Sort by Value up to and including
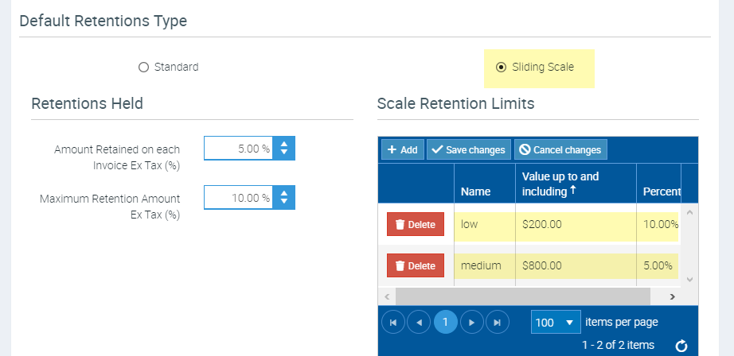This screenshot has height=356, width=734. tap(560, 184)
